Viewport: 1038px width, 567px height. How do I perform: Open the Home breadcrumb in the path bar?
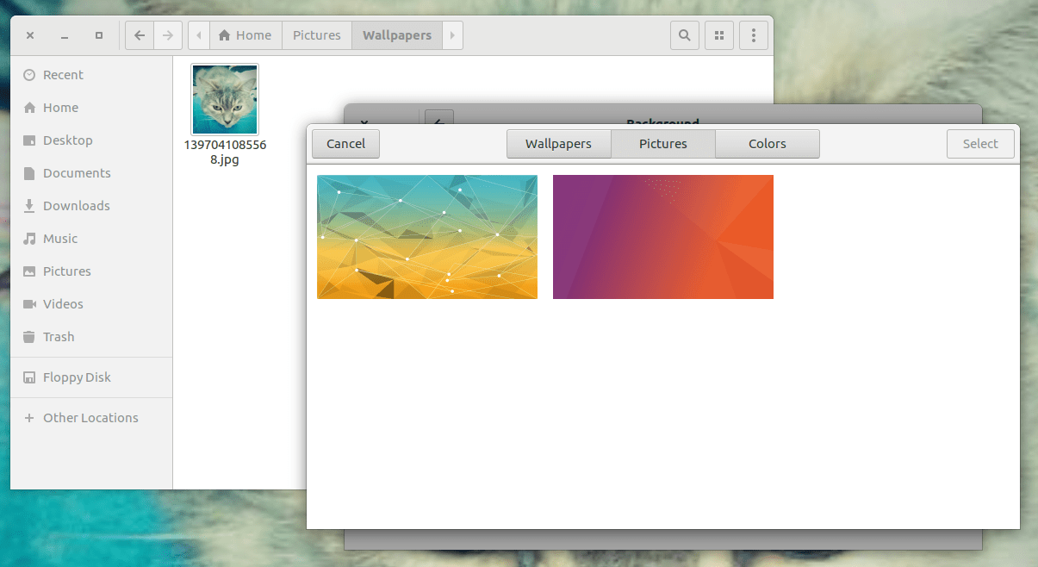[246, 35]
